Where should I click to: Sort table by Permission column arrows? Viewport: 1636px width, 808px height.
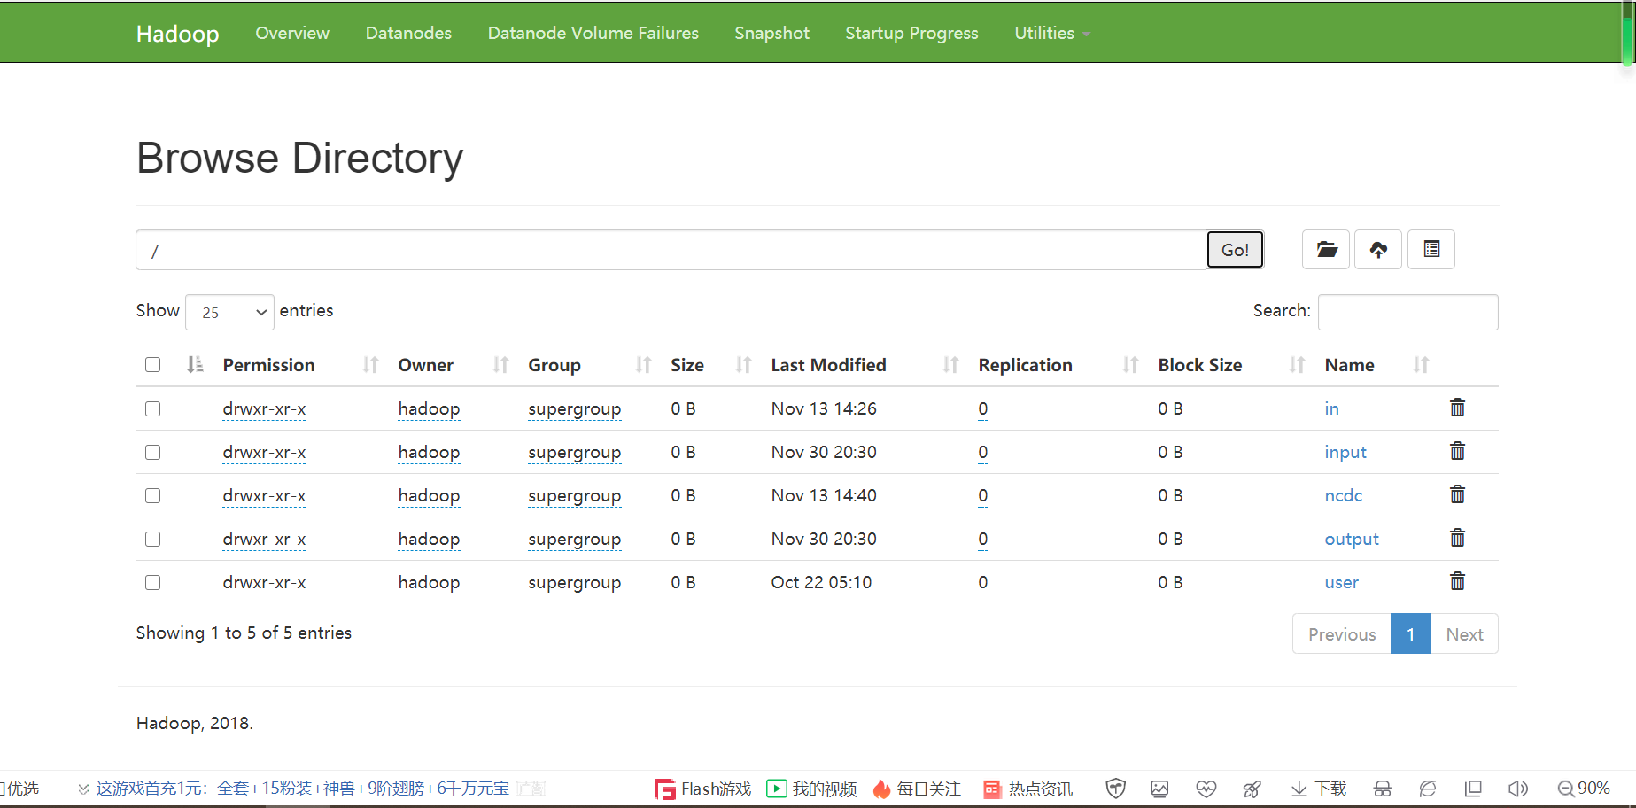click(370, 364)
